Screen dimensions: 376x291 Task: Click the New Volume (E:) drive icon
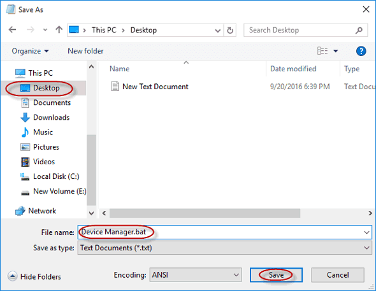tap(25, 193)
